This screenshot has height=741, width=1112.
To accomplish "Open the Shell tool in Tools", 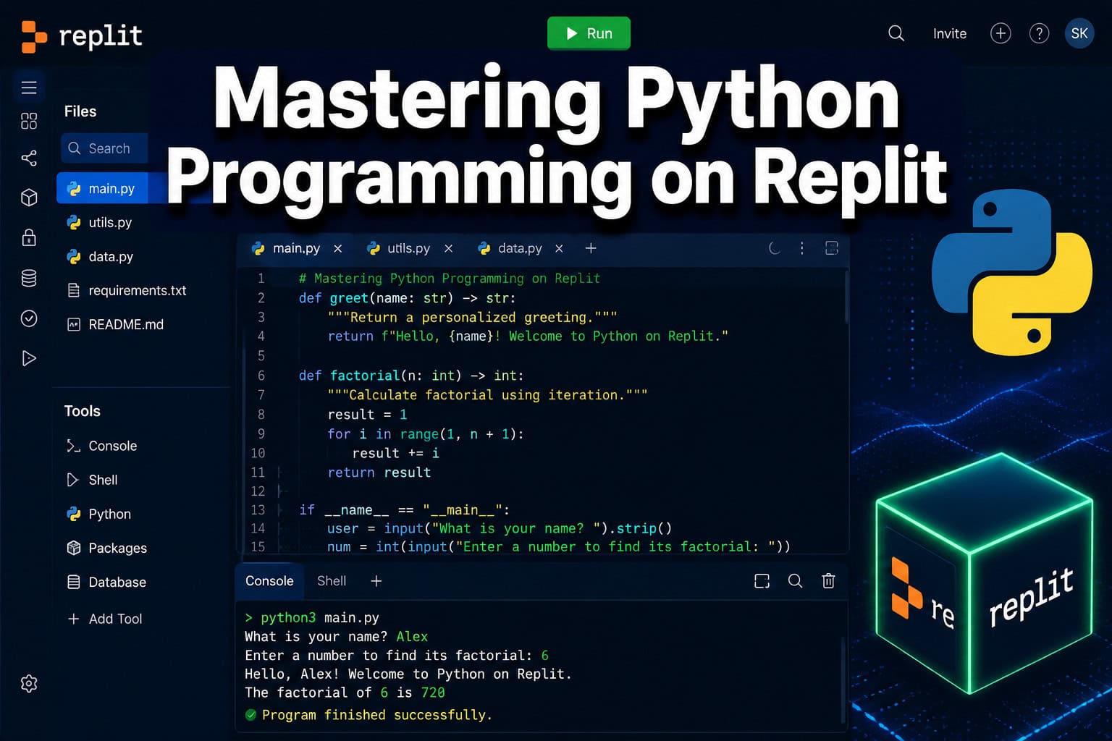I will click(92, 480).
